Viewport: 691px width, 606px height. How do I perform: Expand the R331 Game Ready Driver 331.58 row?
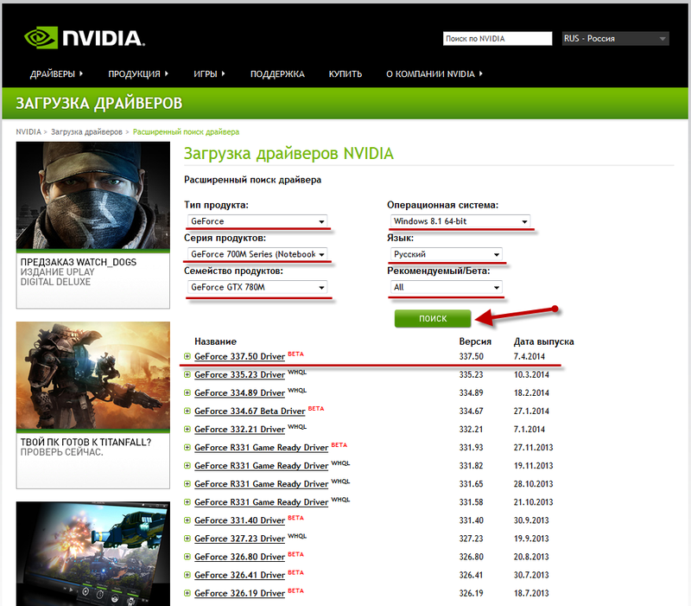click(187, 502)
